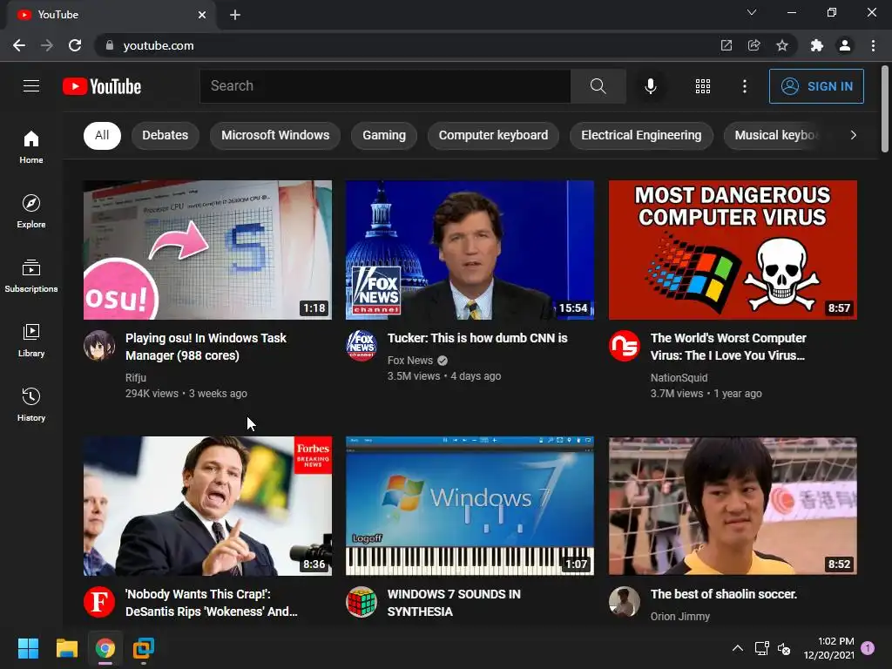Click the YouTube search input field
Image resolution: width=892 pixels, height=669 pixels.
[385, 86]
